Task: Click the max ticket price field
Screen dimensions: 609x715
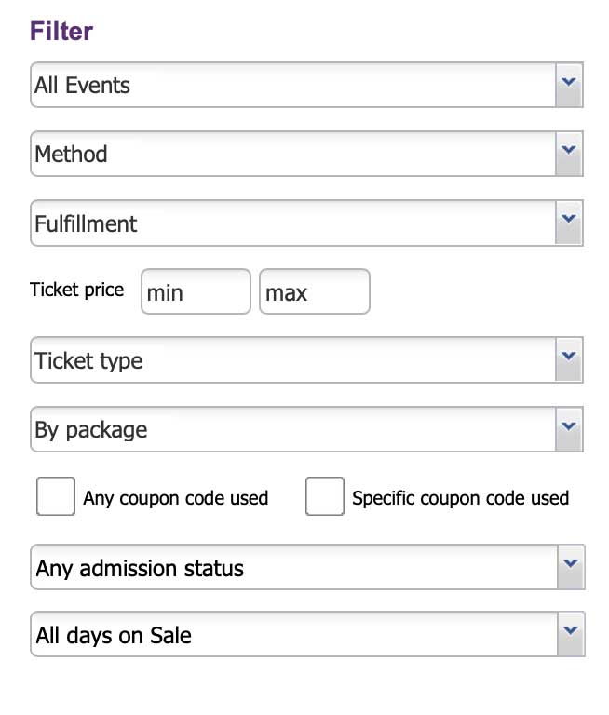Action: (x=315, y=291)
